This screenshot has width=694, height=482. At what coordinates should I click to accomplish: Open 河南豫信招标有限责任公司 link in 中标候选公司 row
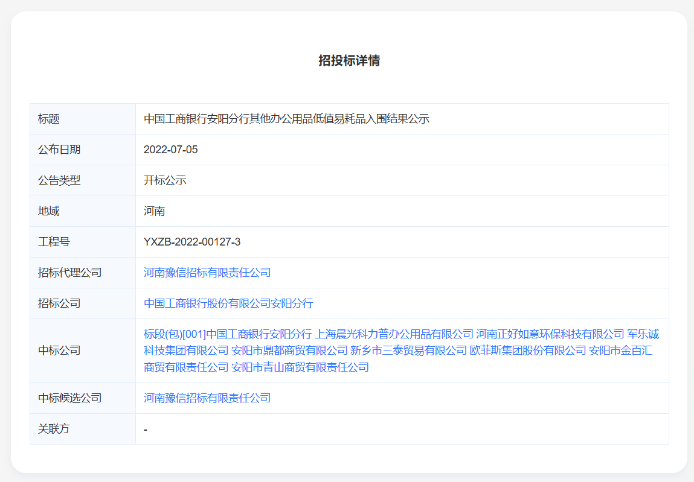point(207,398)
